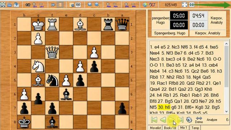Click the move list scrollbar thumb

[226, 66]
